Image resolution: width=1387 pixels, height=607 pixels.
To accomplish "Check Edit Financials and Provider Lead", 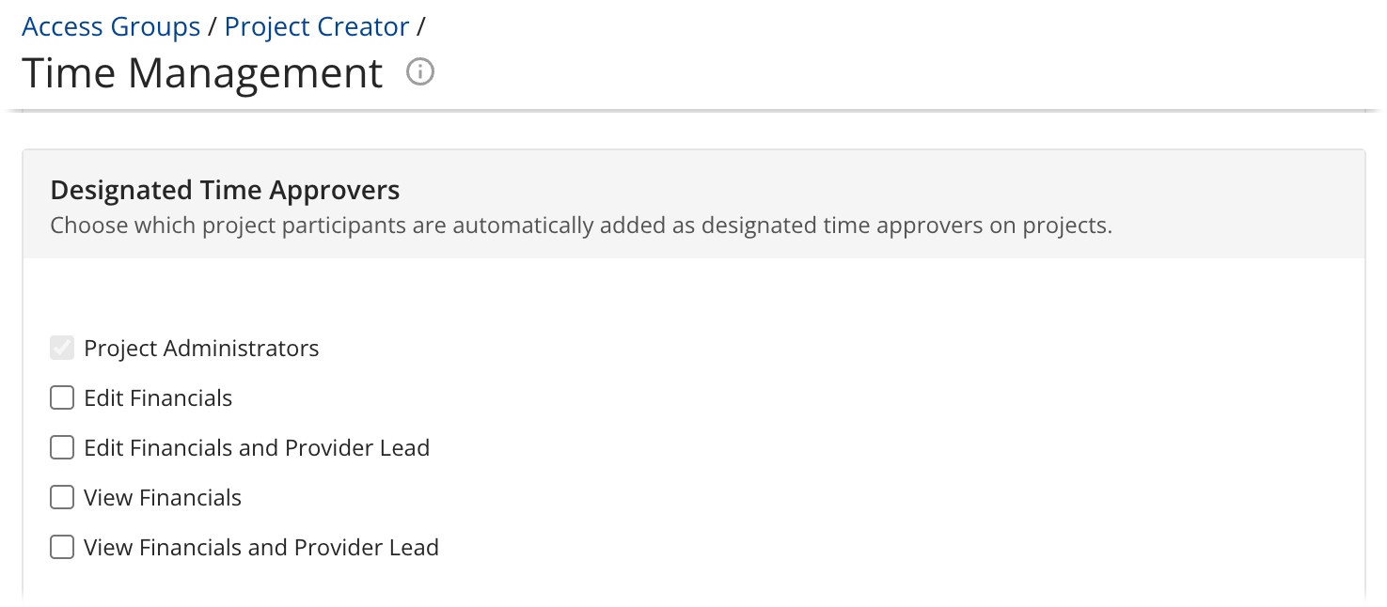I will (61, 447).
